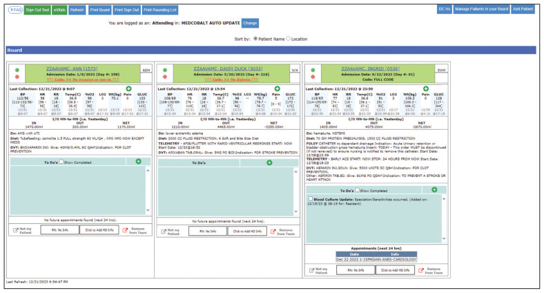Click scroll-up arrow in Ann's To Do list
The image size is (544, 293).
pyautogui.click(x=148, y=170)
